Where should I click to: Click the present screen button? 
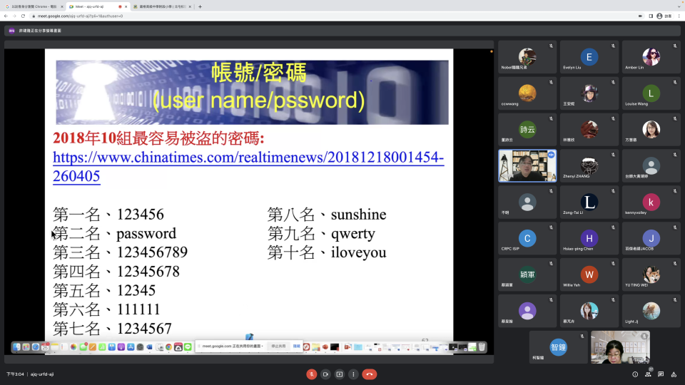(x=339, y=374)
